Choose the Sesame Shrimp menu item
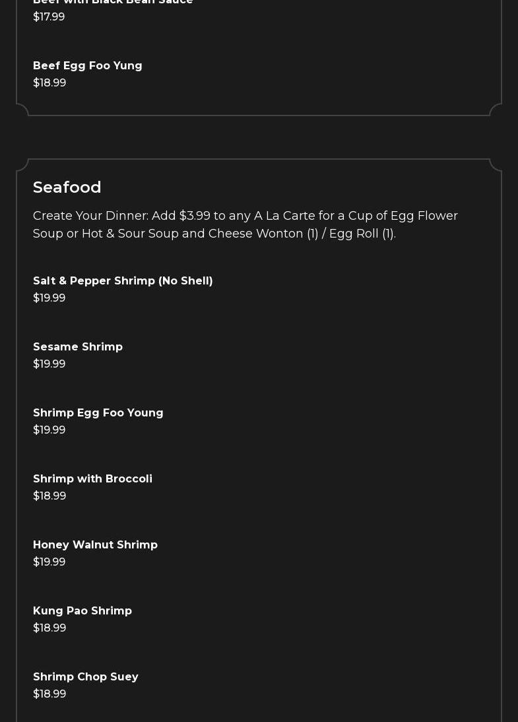 pyautogui.click(x=78, y=346)
